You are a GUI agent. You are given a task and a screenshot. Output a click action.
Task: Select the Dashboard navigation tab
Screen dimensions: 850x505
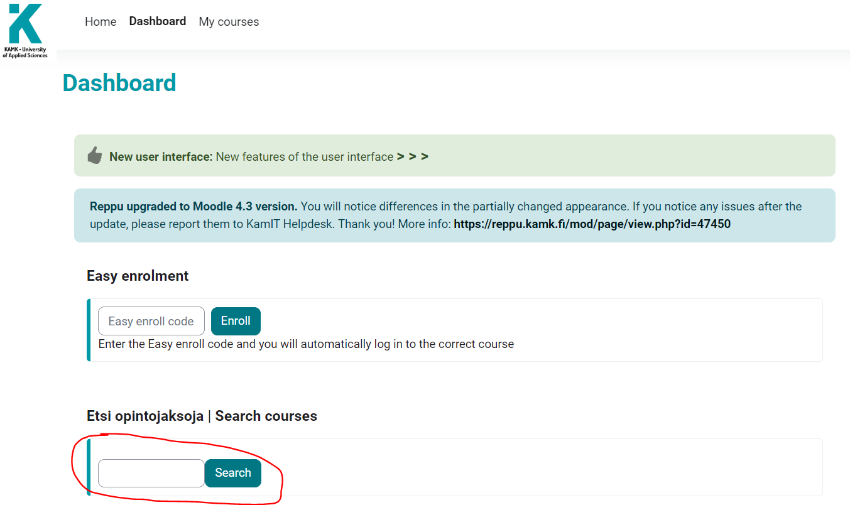[x=158, y=21]
